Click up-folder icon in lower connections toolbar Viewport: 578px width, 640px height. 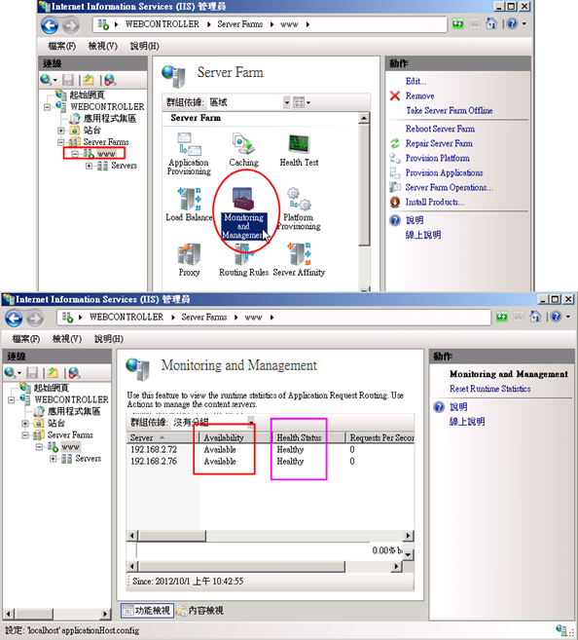coord(53,373)
